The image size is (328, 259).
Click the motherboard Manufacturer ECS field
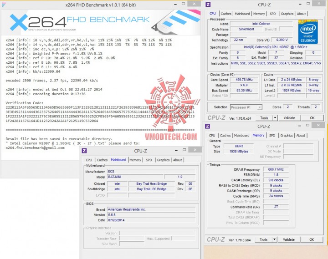[151, 172]
